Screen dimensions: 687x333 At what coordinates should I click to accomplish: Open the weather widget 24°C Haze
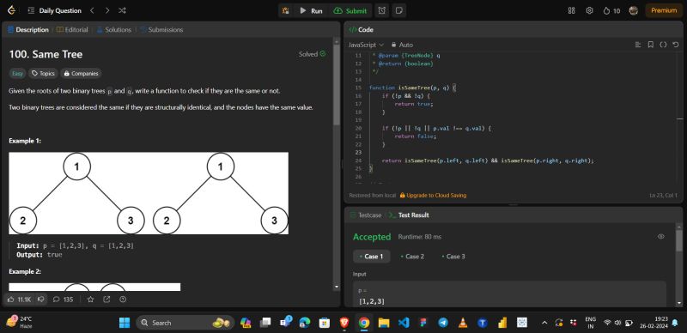point(20,323)
